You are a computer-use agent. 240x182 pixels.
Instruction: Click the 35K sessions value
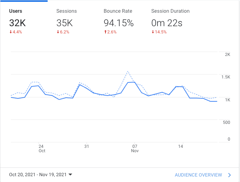64,23
